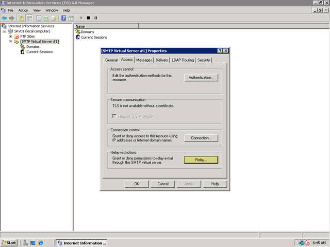The image size is (330, 247).
Task: Select FTP Sites in the tree
Action: pos(27,37)
